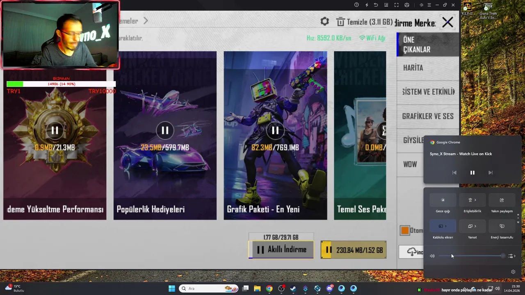Skip to next track in media panel

(x=490, y=172)
